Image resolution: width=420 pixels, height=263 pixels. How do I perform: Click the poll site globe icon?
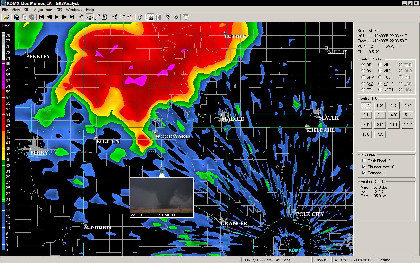pyautogui.click(x=16, y=17)
